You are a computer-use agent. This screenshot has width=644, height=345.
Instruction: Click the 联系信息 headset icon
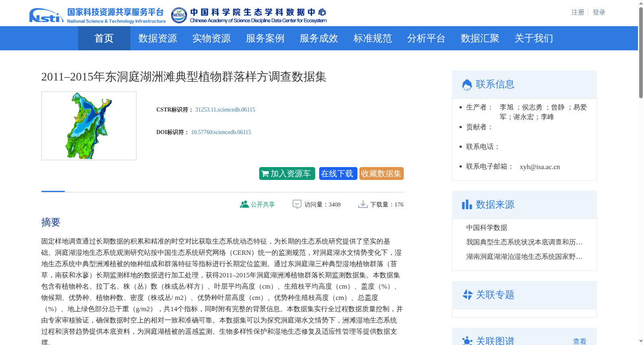click(467, 85)
